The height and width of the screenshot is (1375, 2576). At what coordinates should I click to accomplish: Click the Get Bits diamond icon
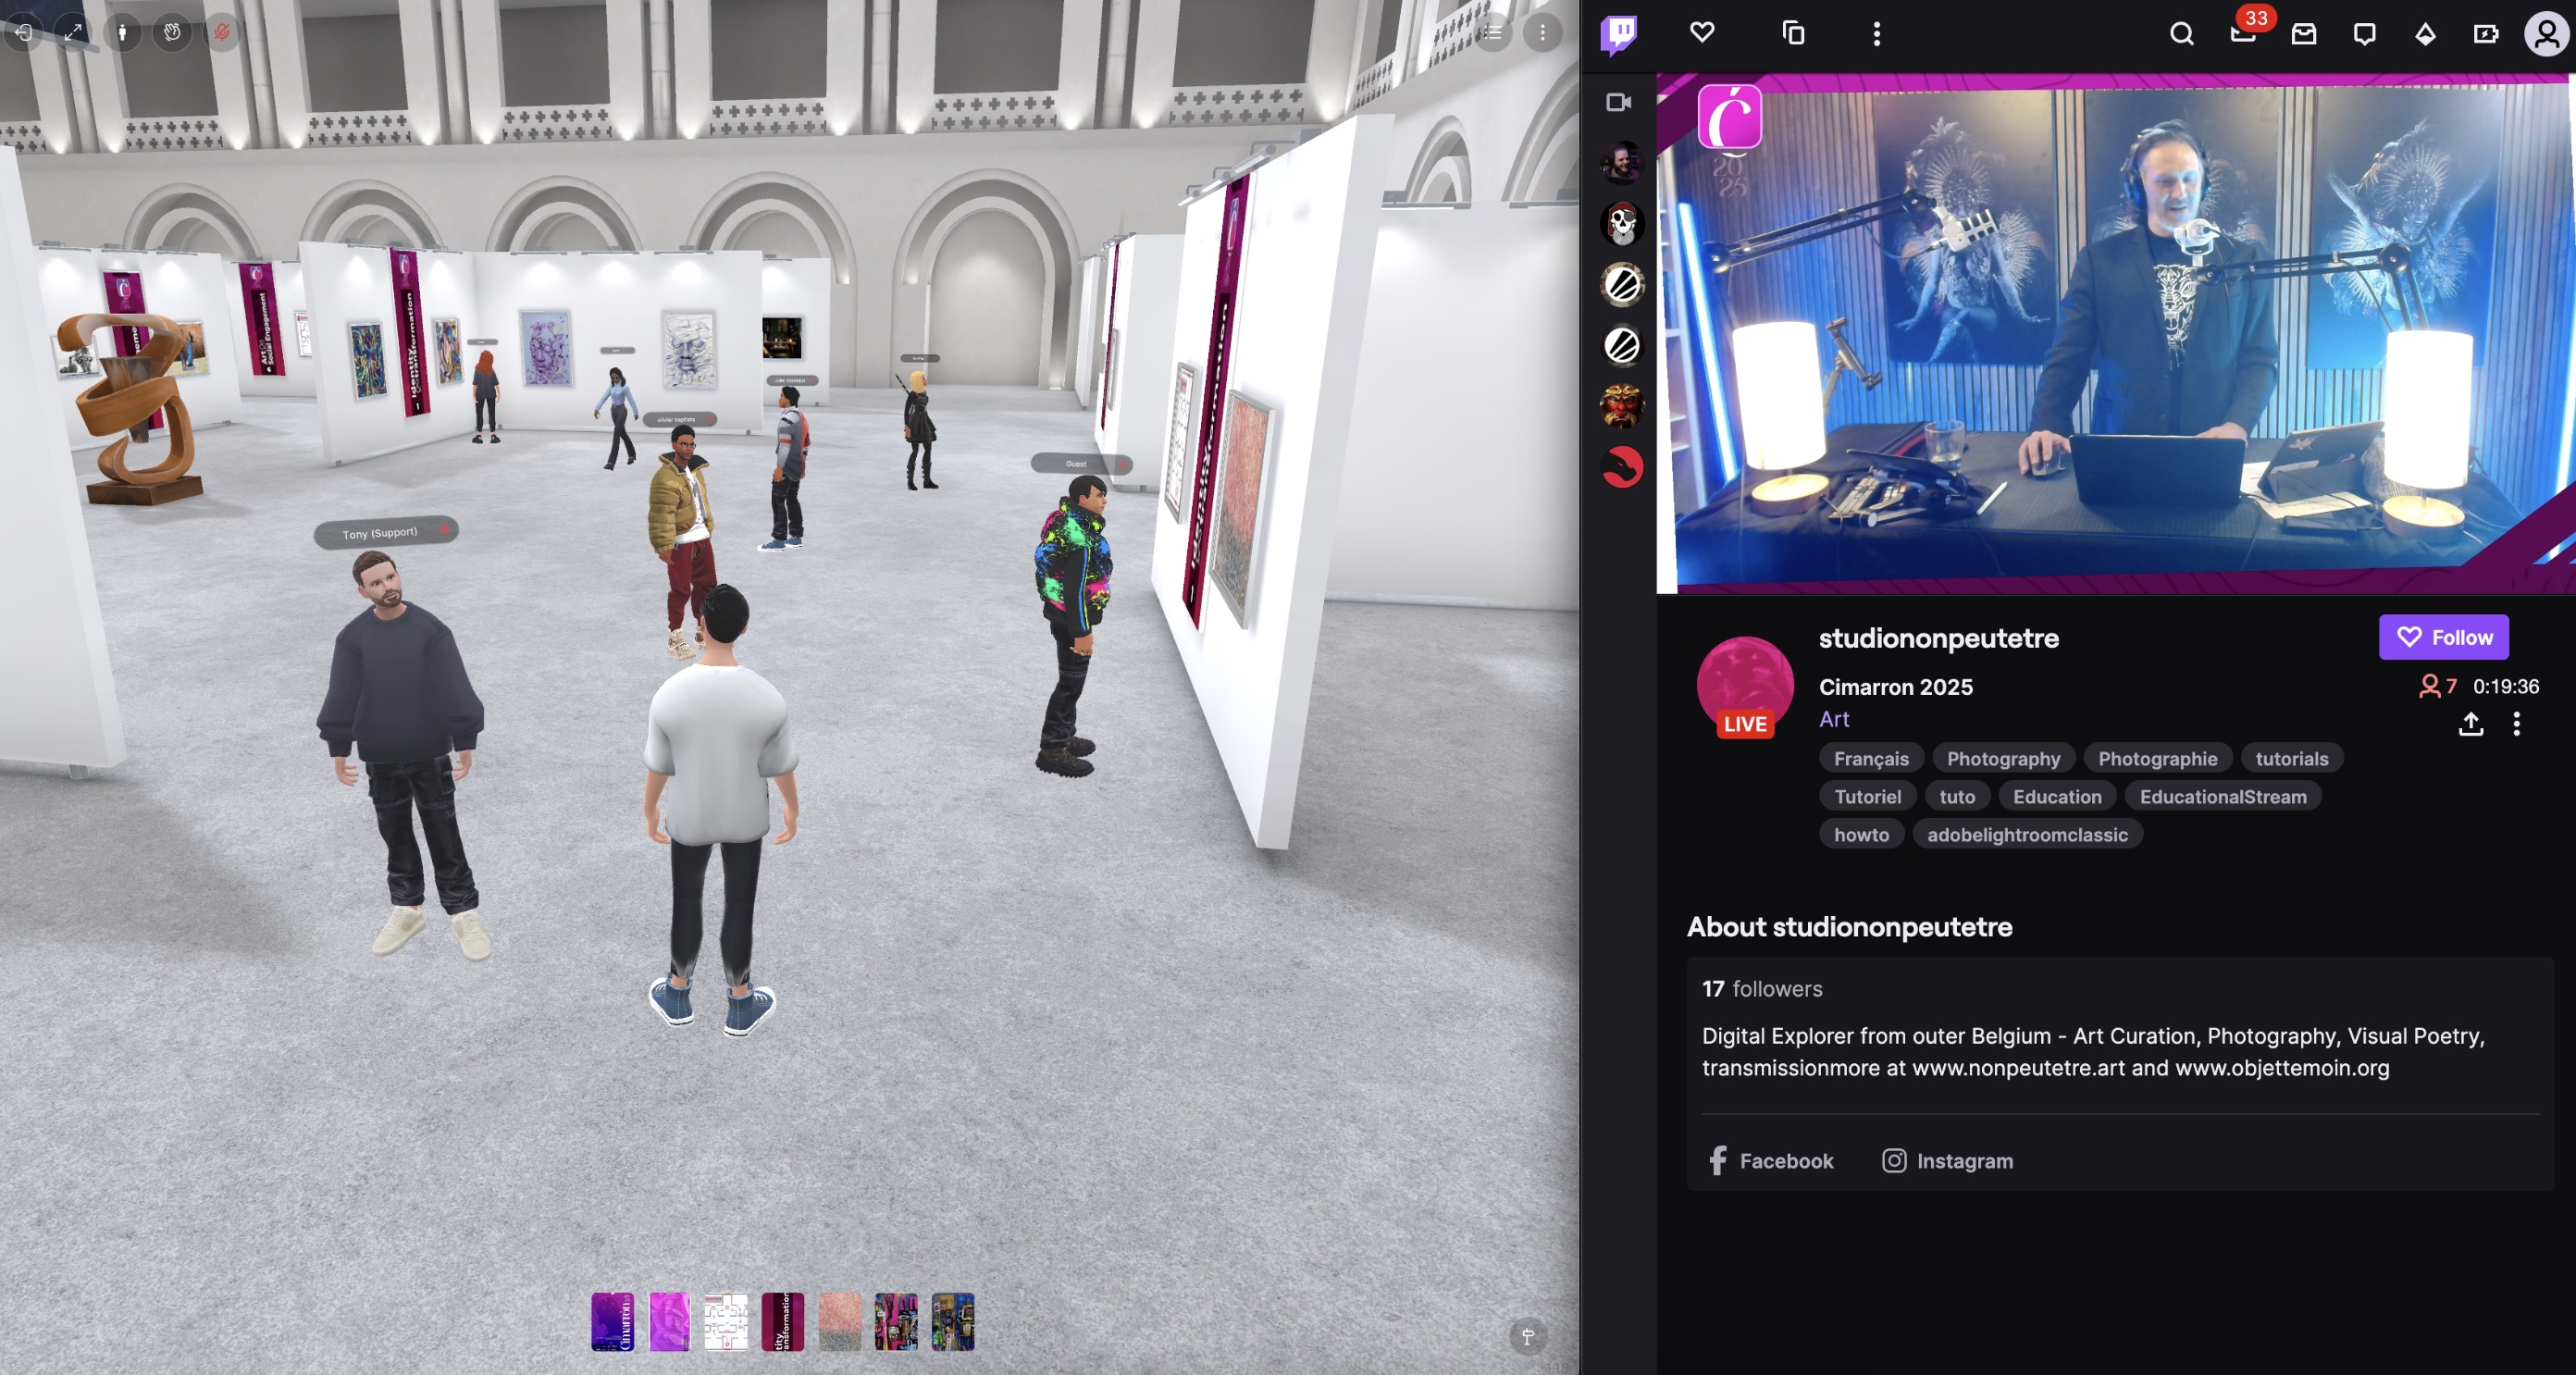(2425, 34)
